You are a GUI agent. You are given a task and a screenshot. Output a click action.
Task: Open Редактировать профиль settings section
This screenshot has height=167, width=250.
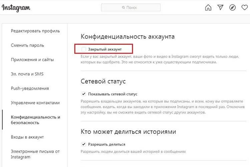click(35, 31)
